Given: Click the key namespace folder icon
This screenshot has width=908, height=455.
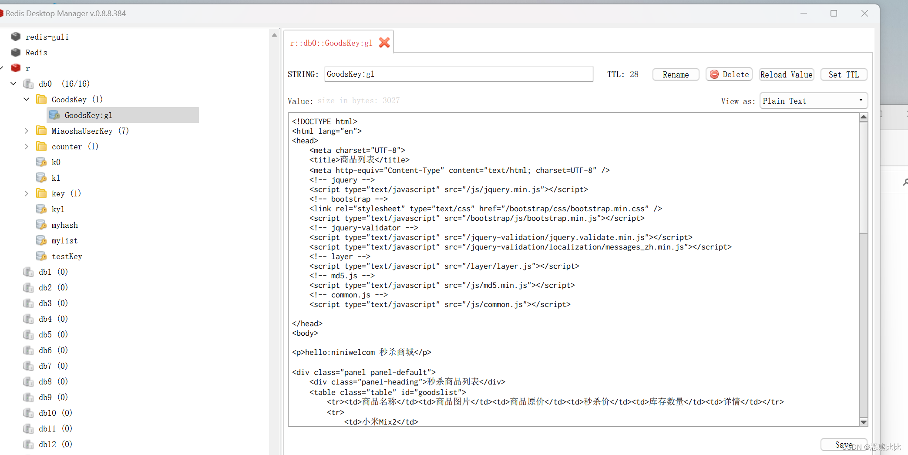Looking at the screenshot, I should click(41, 193).
